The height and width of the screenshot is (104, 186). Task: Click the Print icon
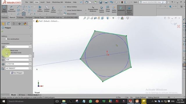106,2
